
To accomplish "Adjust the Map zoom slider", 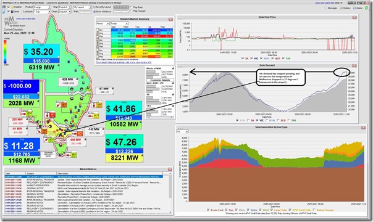I will (x=85, y=11).
